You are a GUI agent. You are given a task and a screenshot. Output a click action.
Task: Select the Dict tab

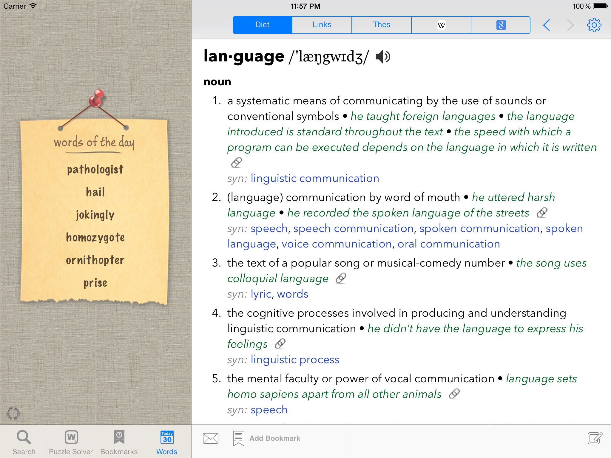point(263,25)
